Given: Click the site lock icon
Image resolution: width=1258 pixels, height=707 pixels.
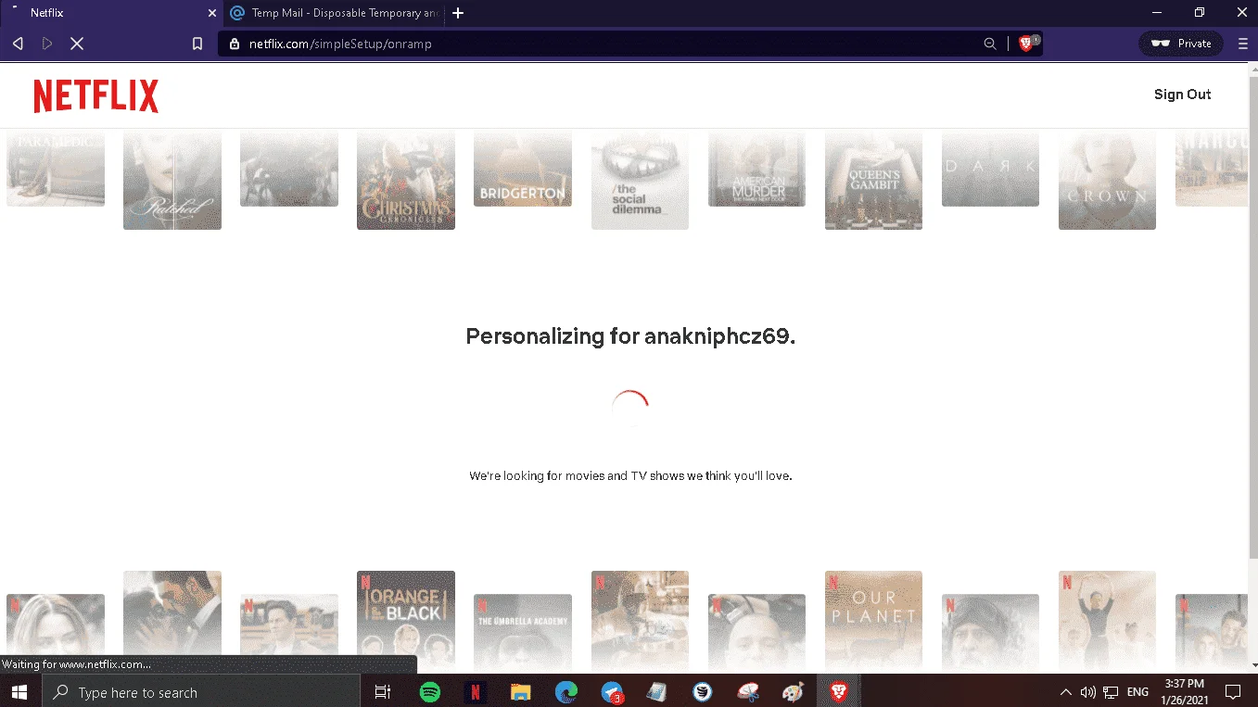Looking at the screenshot, I should [234, 44].
